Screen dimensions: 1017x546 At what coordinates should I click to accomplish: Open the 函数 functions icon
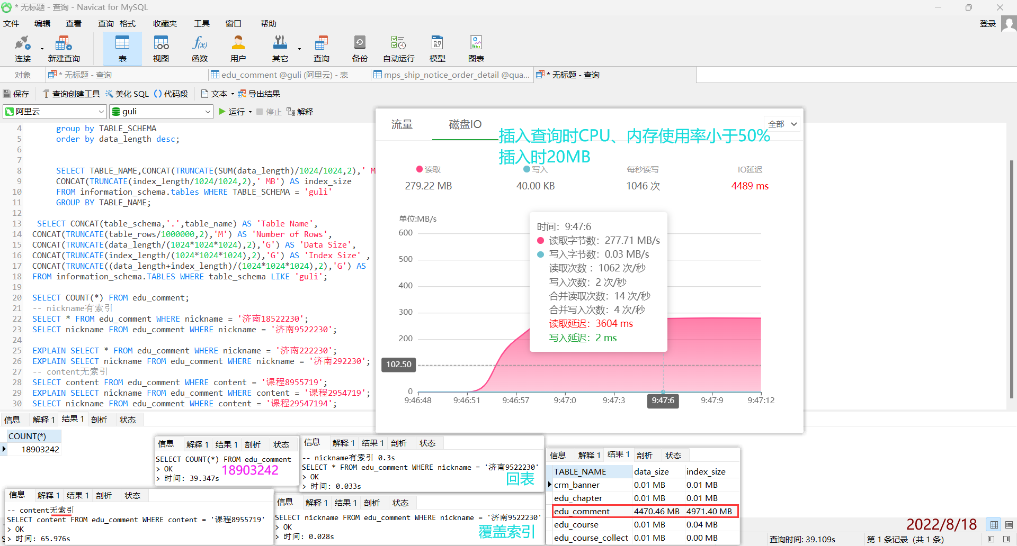200,49
